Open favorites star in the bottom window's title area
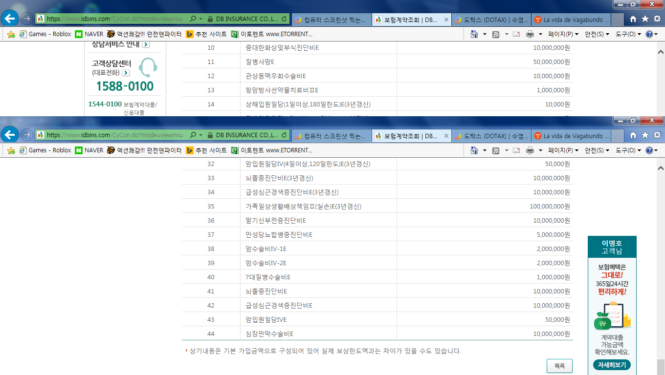665x375 pixels. coord(645,135)
